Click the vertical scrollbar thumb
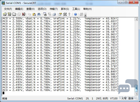The width and height of the screenshot is (140, 102). [x=136, y=88]
